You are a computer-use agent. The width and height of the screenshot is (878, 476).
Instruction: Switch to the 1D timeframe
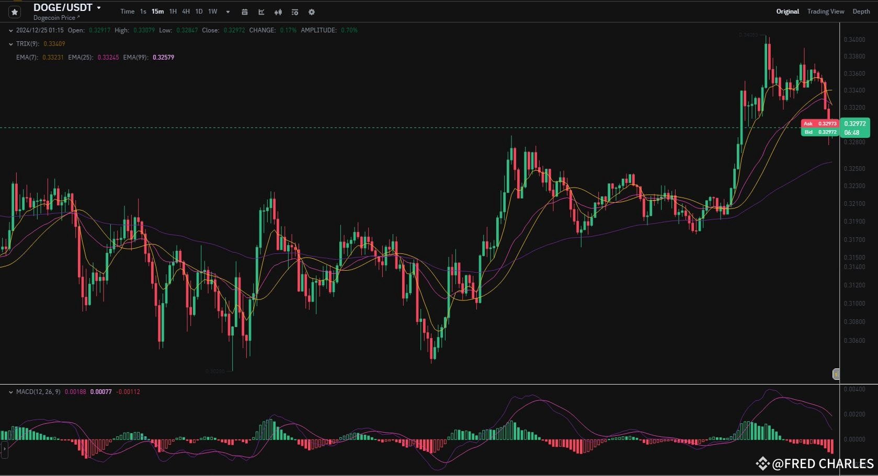pyautogui.click(x=199, y=11)
